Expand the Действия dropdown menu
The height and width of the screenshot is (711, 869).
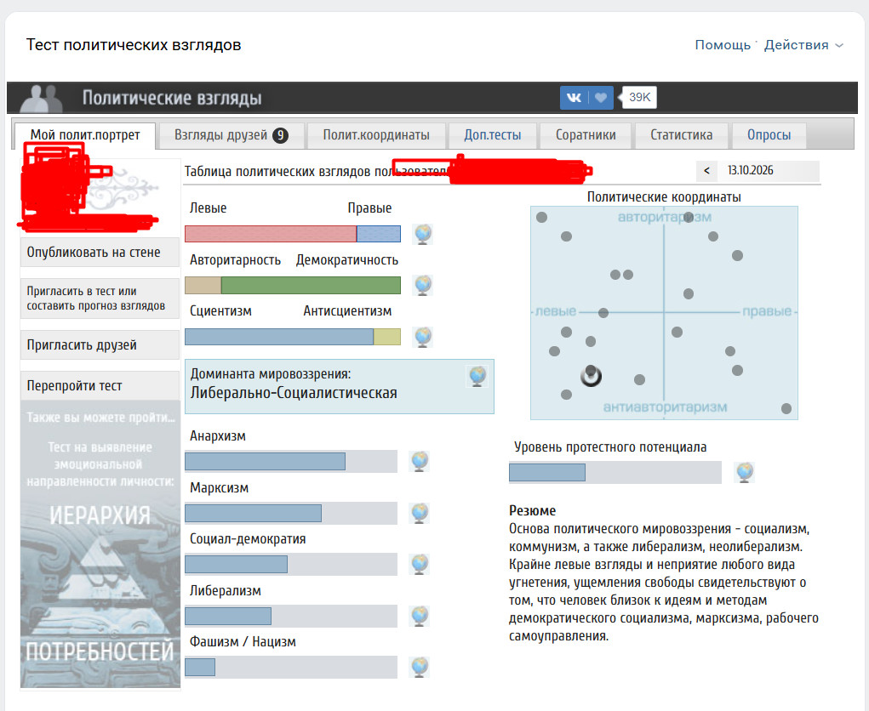pos(803,45)
